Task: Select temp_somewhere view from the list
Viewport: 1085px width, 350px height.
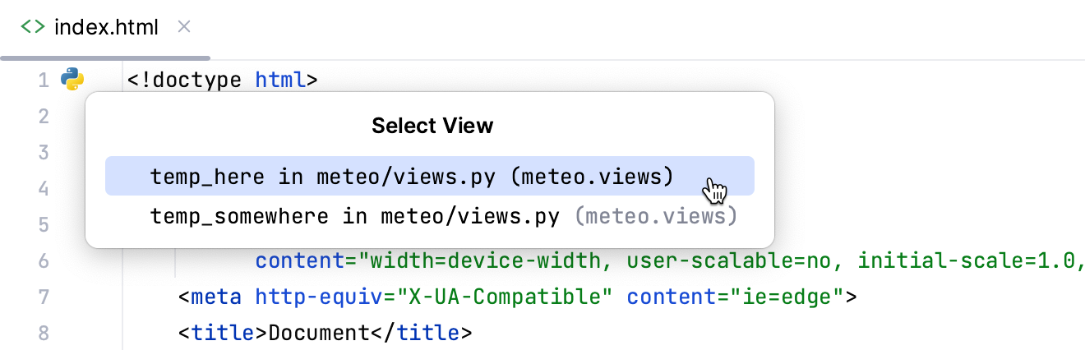Action: [442, 216]
